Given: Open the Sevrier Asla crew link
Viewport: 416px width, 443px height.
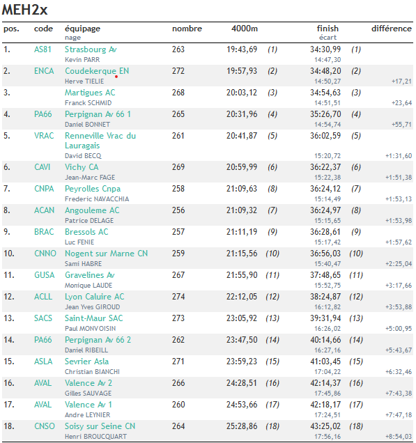Looking at the screenshot, I should (87, 362).
